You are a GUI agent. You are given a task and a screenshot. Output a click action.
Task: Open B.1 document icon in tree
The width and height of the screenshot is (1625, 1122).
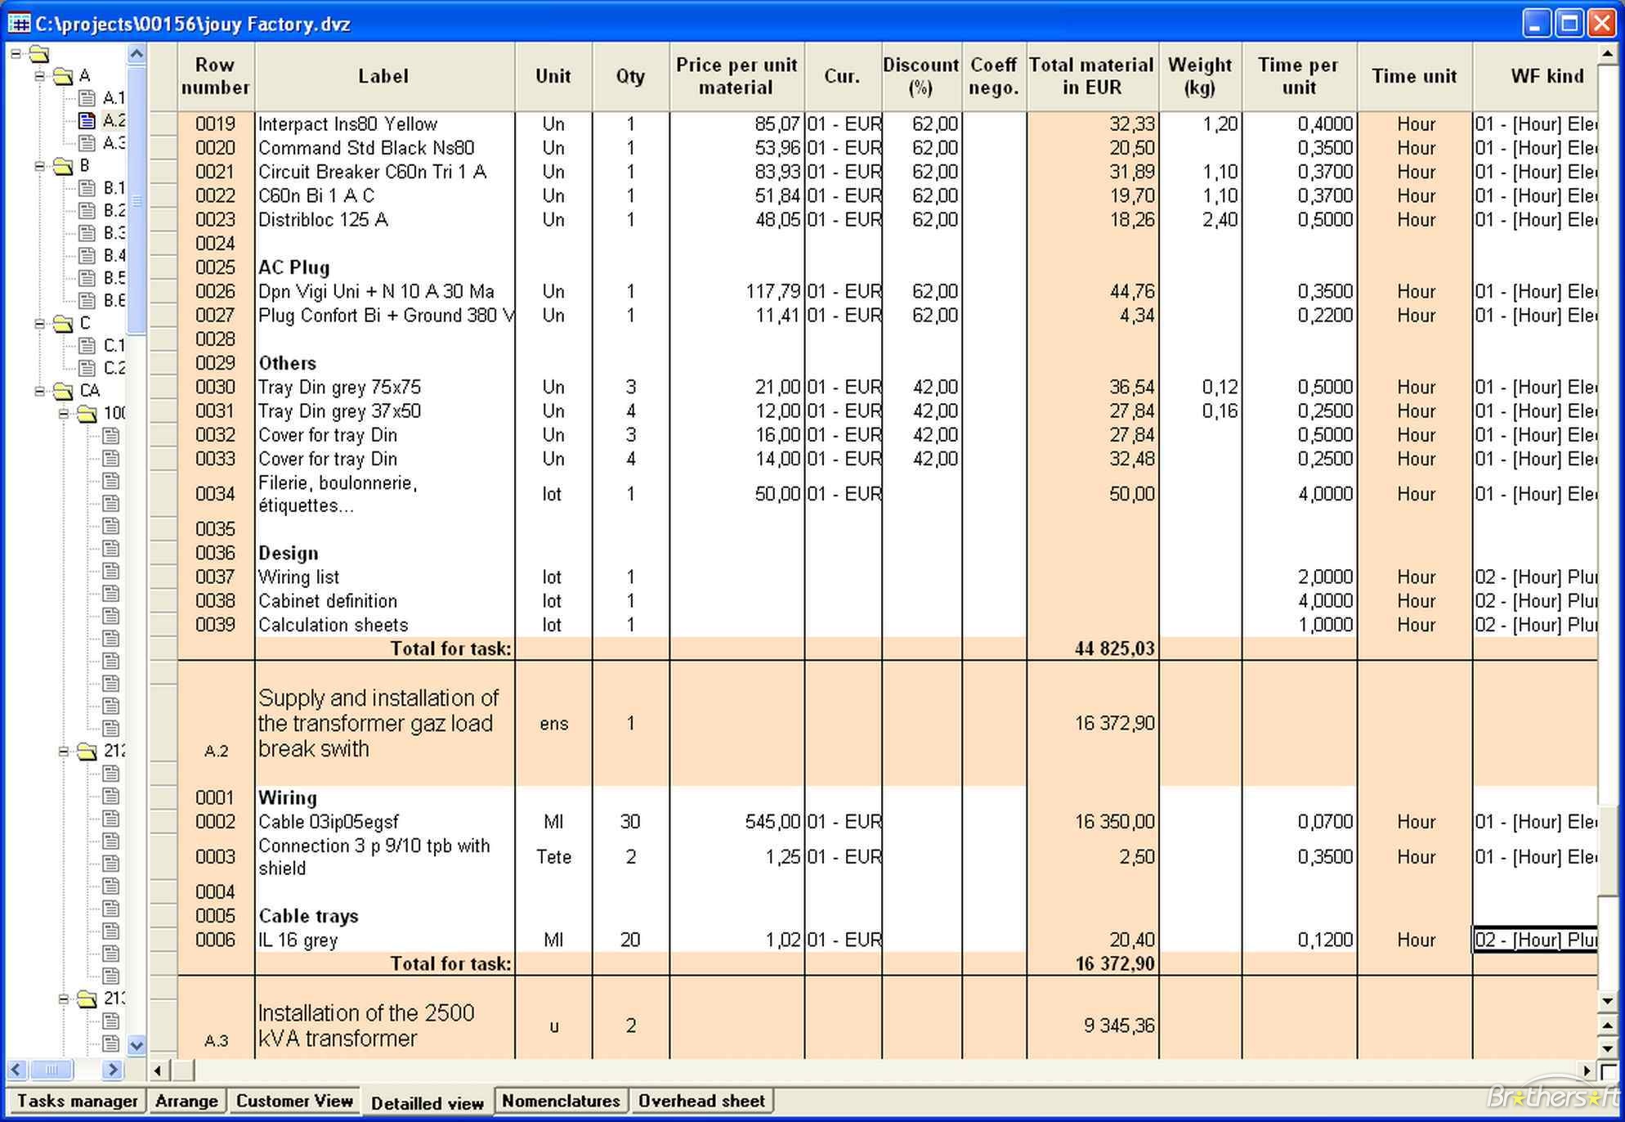[x=87, y=188]
